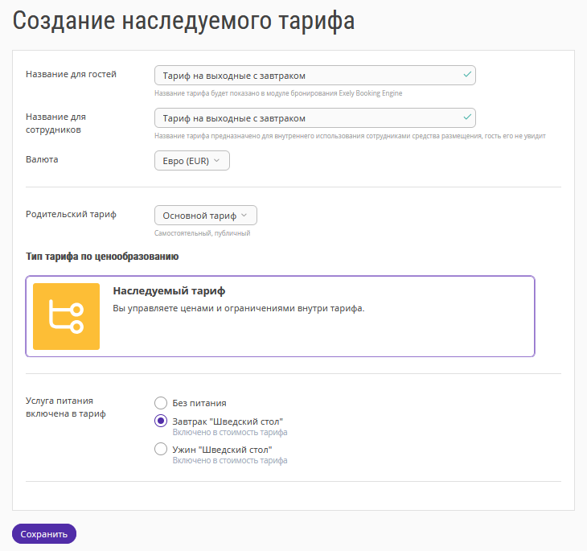587x551 pixels.
Task: Open the Евро (EUR) currency dropdown
Action: click(191, 161)
